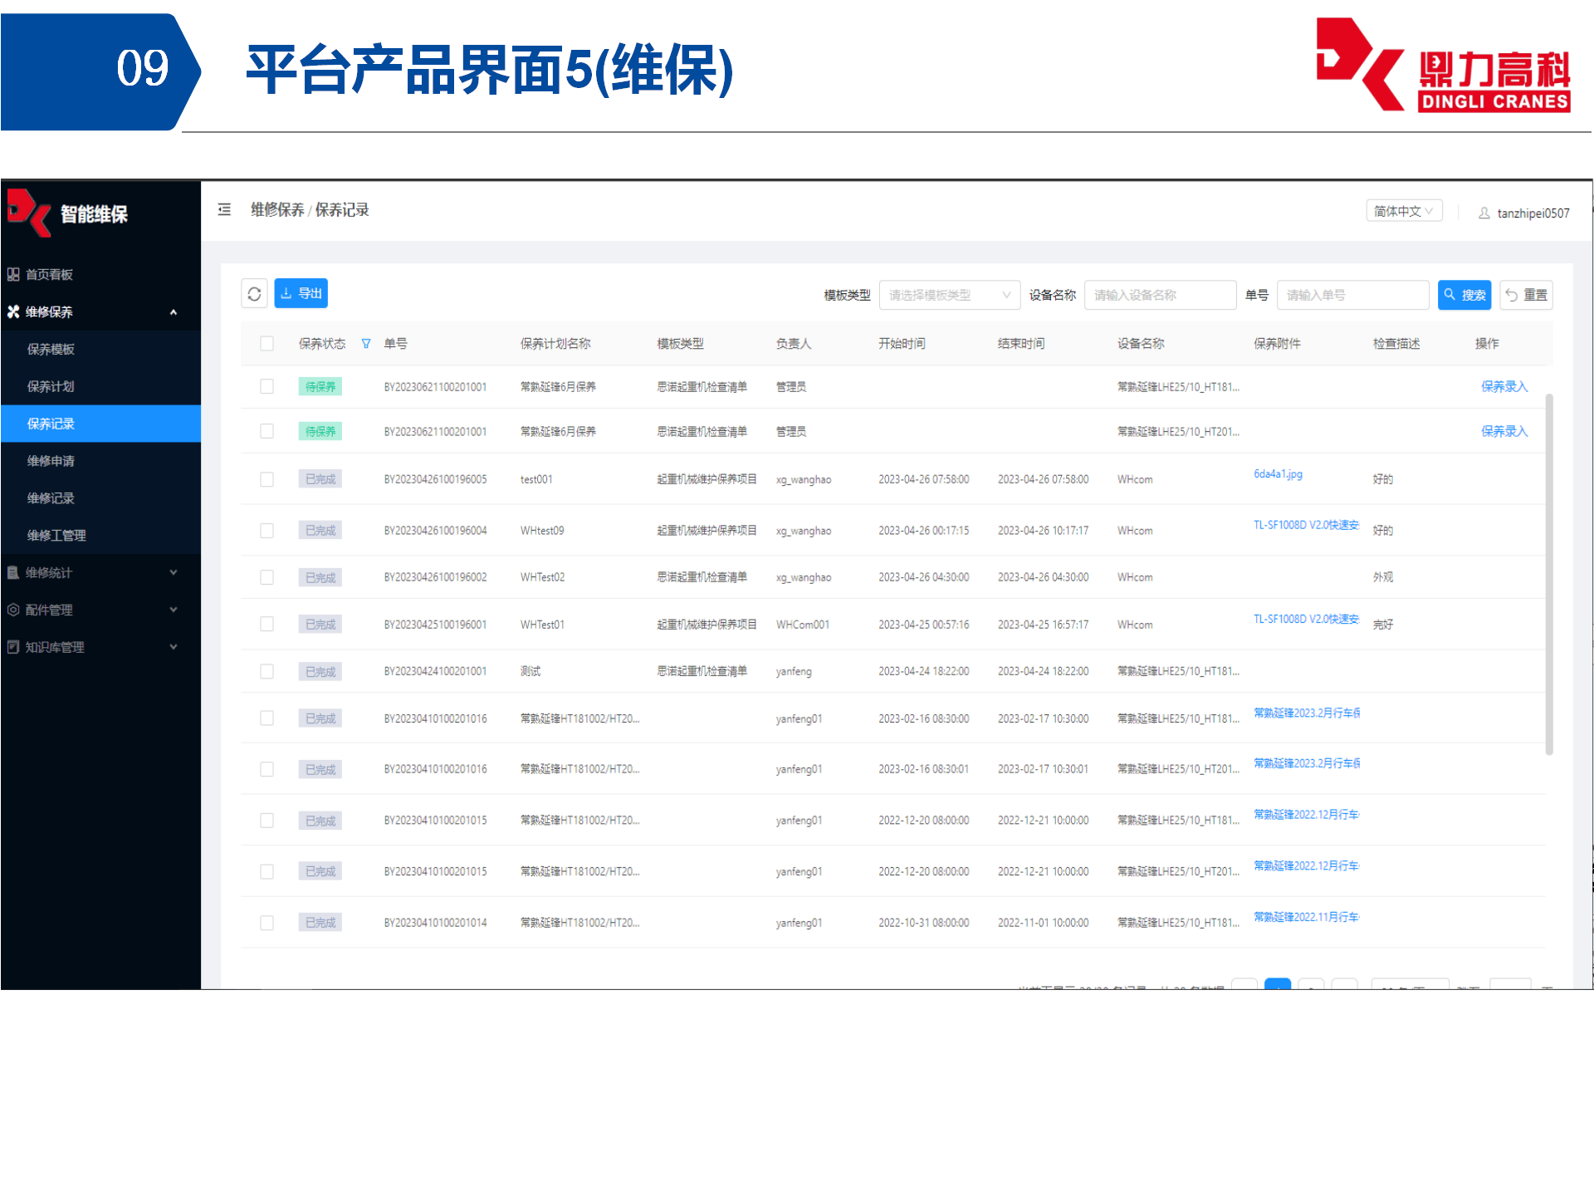Open the 简体中文 language dropdown
The height and width of the screenshot is (1196, 1594).
pyautogui.click(x=1403, y=212)
